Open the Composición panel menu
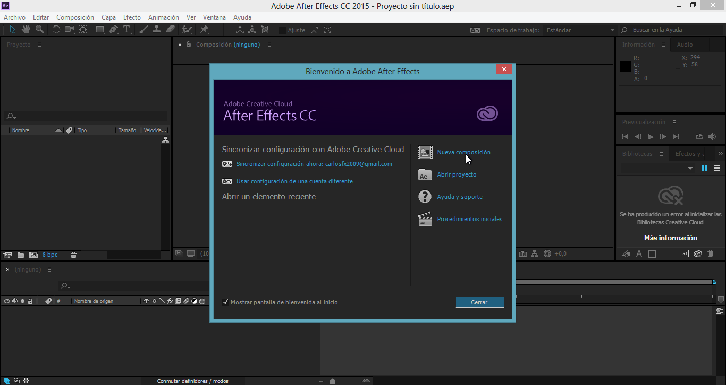The width and height of the screenshot is (726, 385). (x=269, y=45)
